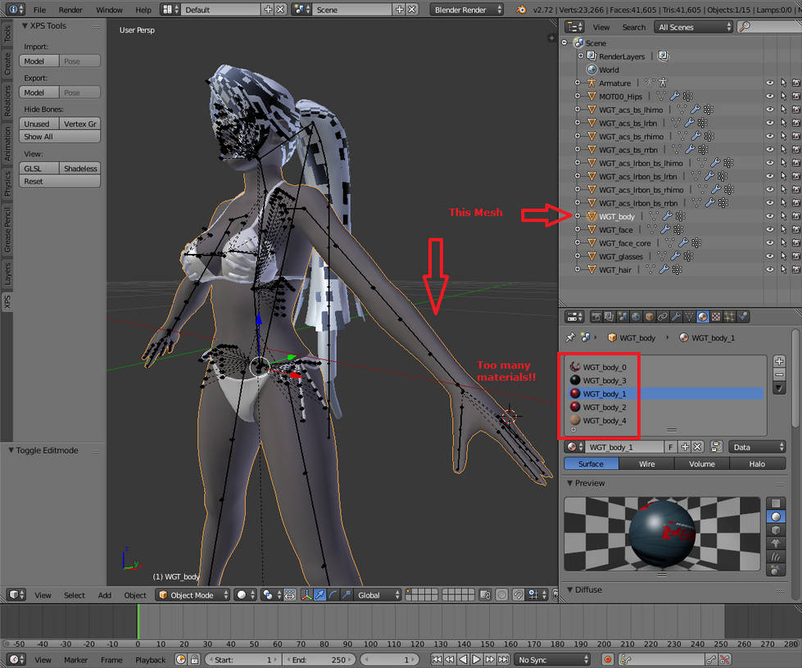Toggle visibility of Armature in outliner

770,83
